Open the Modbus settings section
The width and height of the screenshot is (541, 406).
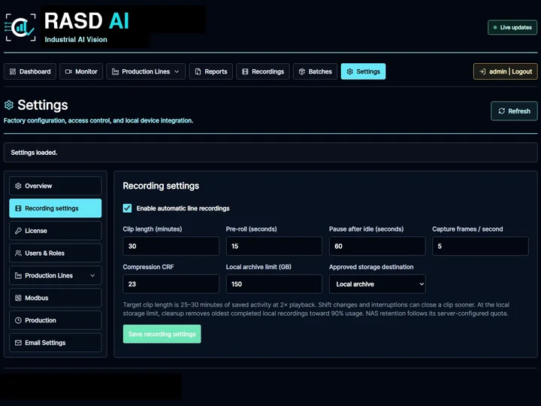(x=55, y=298)
